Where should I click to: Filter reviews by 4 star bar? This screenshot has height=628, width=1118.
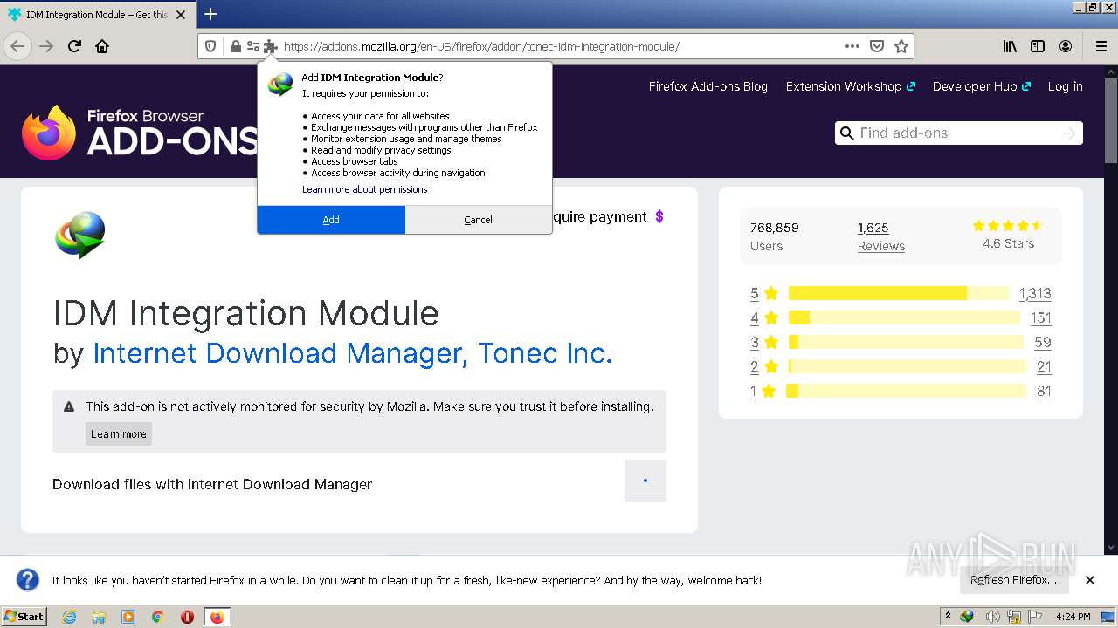(x=903, y=317)
